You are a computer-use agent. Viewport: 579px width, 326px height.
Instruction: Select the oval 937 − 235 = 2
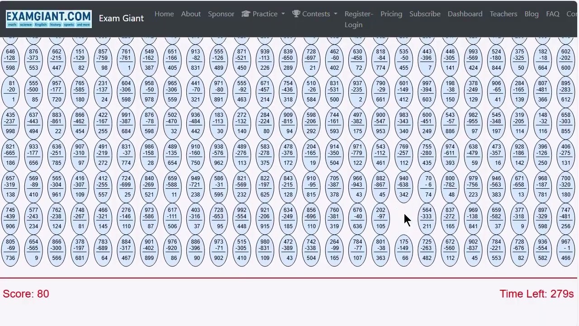[x=358, y=91]
